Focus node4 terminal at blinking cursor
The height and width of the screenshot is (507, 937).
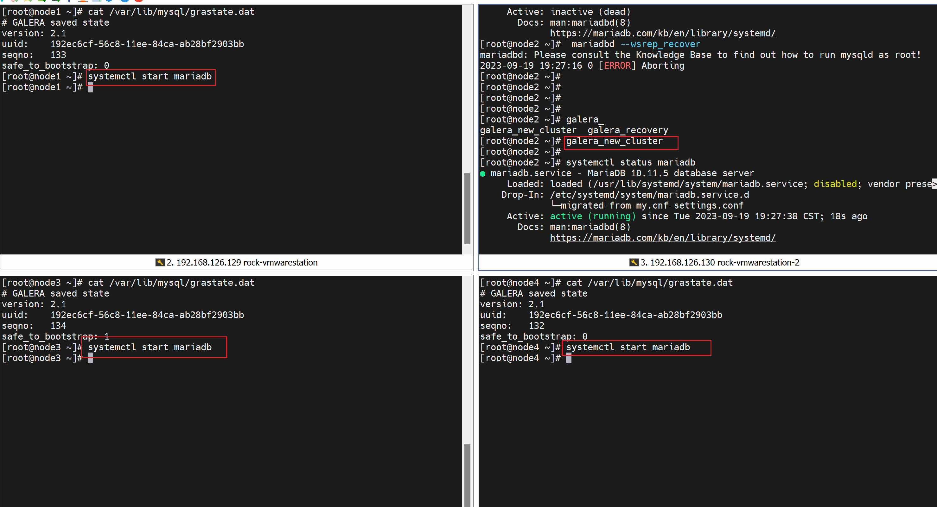(569, 358)
